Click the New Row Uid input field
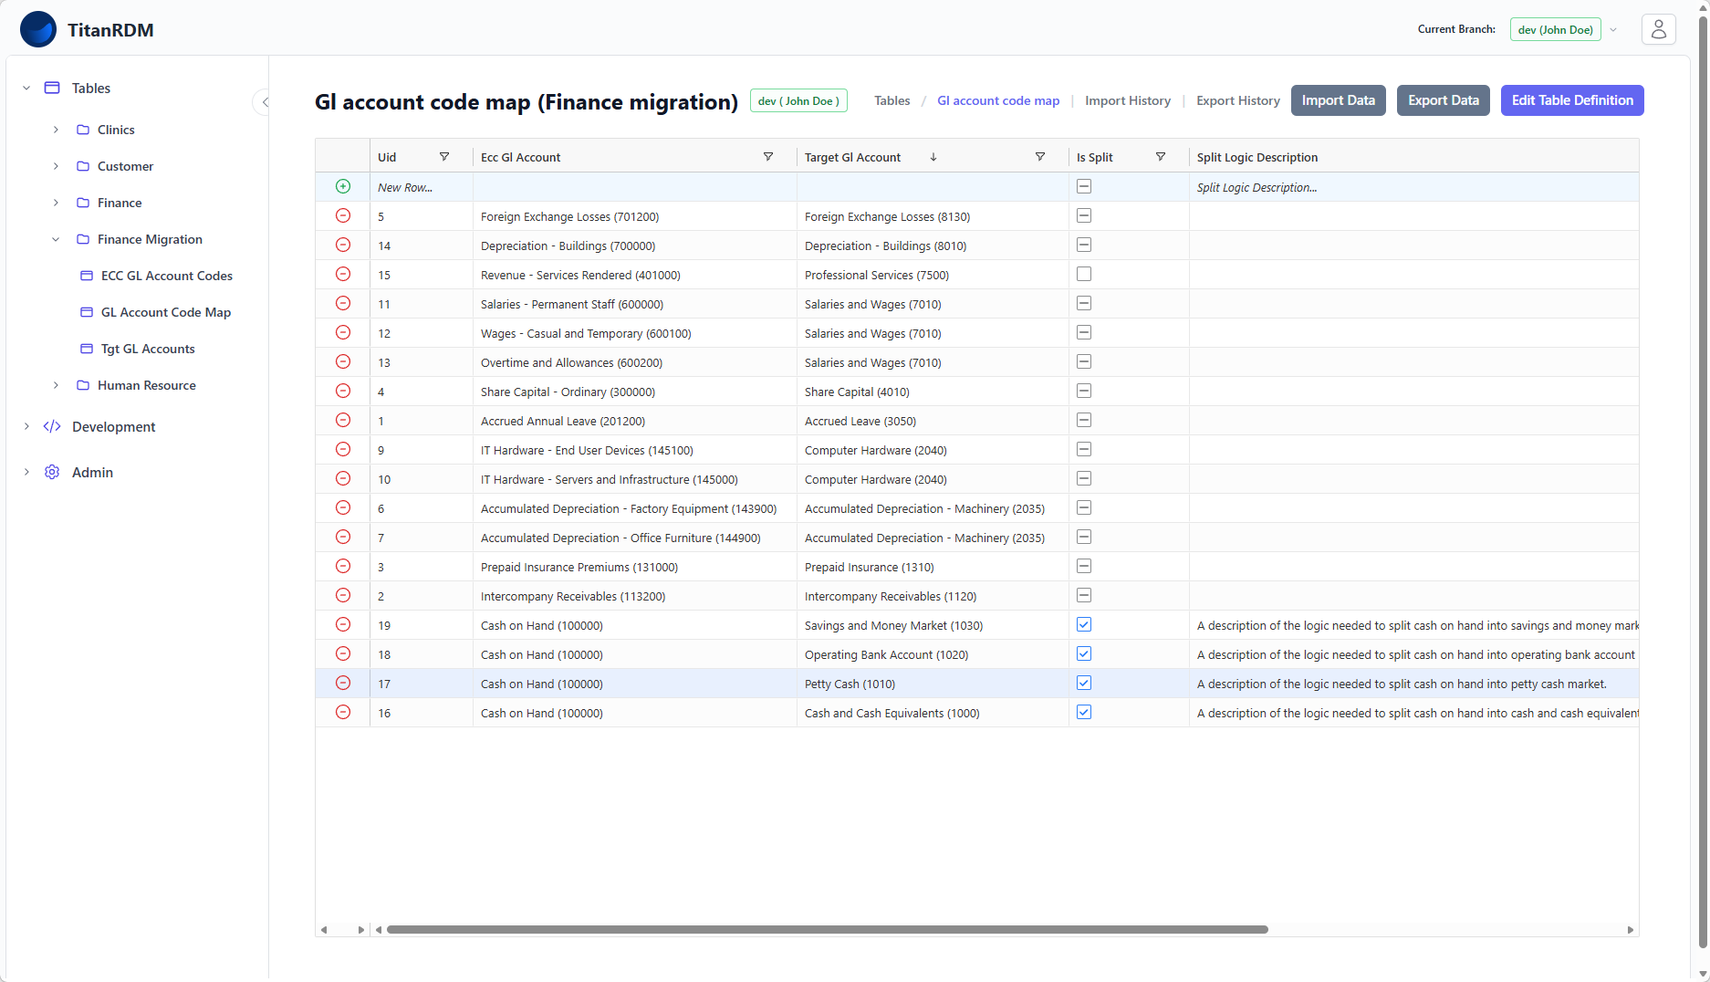1710x982 pixels. [x=422, y=187]
